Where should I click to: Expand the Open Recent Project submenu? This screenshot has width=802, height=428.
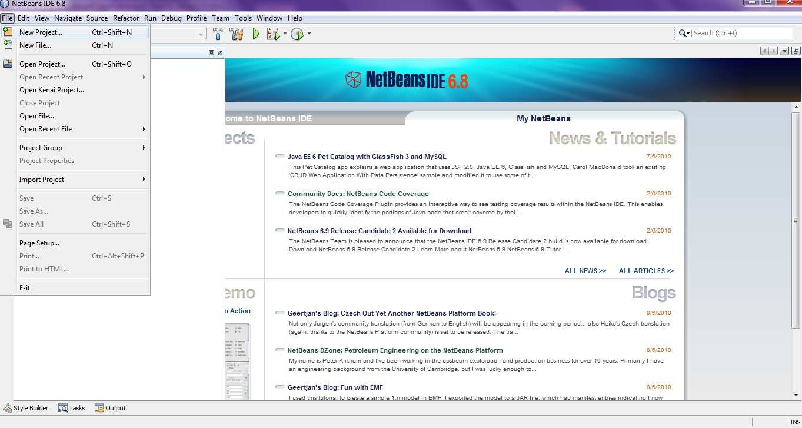(144, 77)
